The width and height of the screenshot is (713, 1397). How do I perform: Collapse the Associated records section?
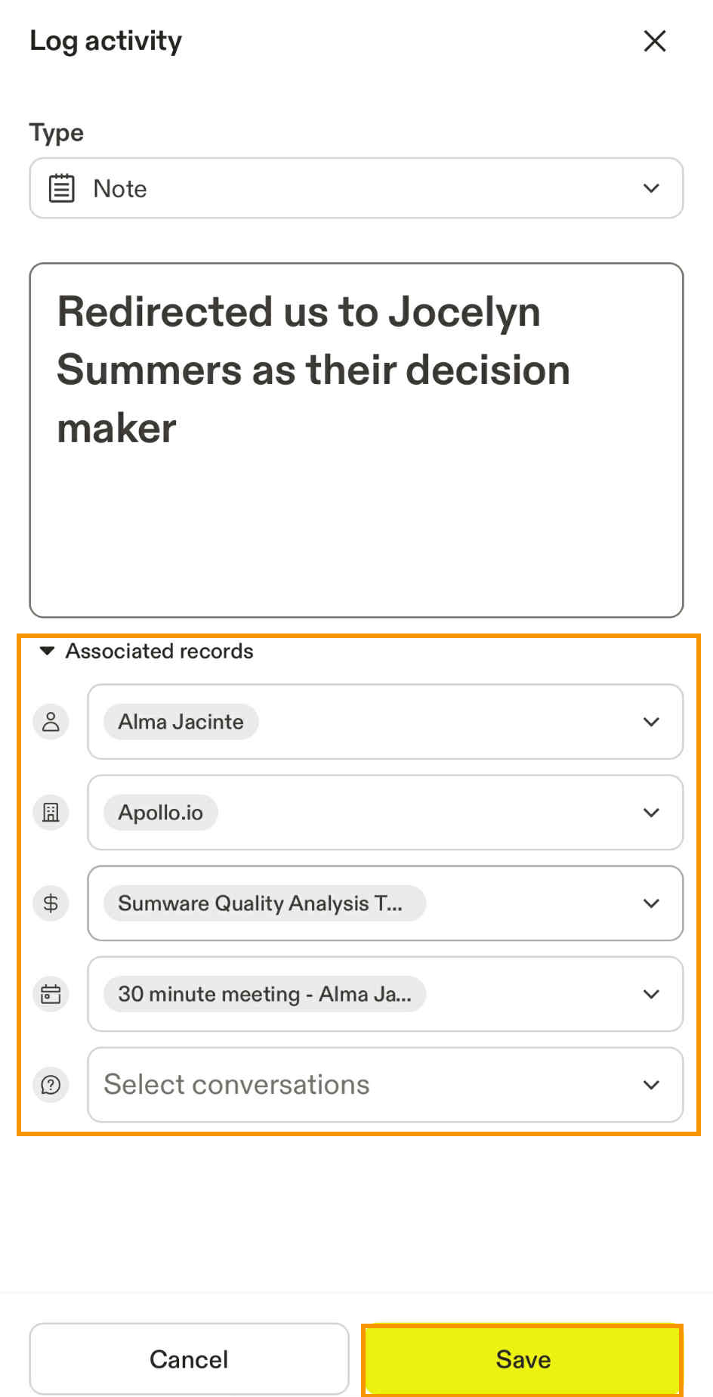point(48,651)
